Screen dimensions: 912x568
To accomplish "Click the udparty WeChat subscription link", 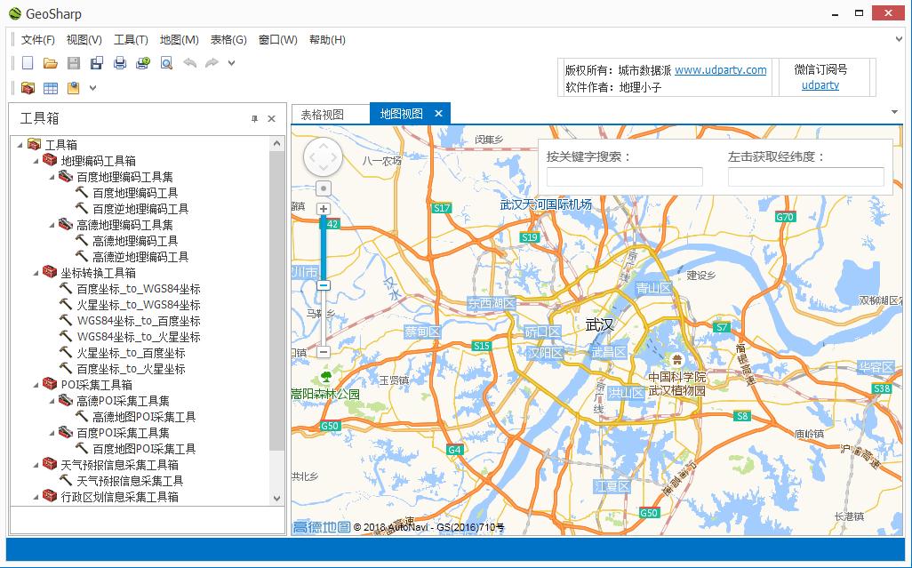I will click(820, 85).
